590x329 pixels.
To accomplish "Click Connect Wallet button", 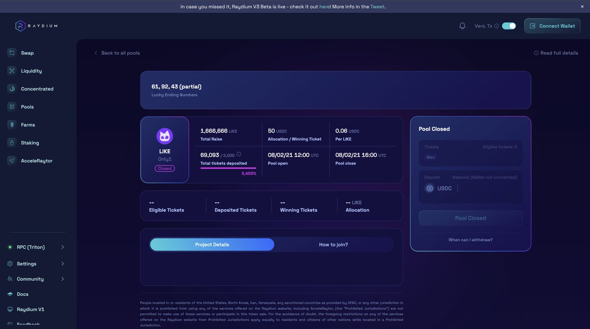I will [552, 26].
